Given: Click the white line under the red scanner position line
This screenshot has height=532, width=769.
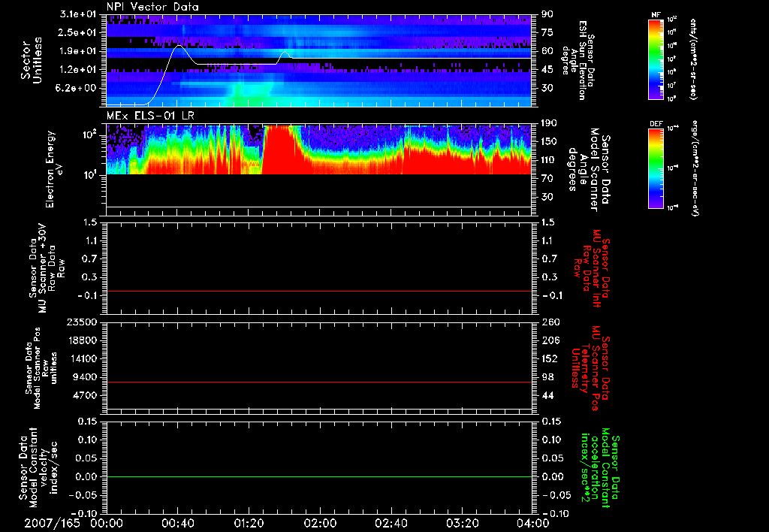Looking at the screenshot, I should click(x=319, y=409).
